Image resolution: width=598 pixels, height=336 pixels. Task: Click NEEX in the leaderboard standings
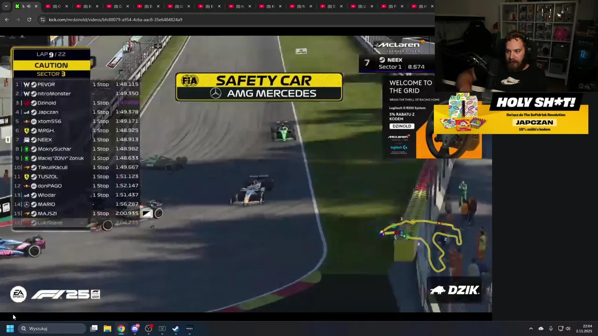coord(44,140)
